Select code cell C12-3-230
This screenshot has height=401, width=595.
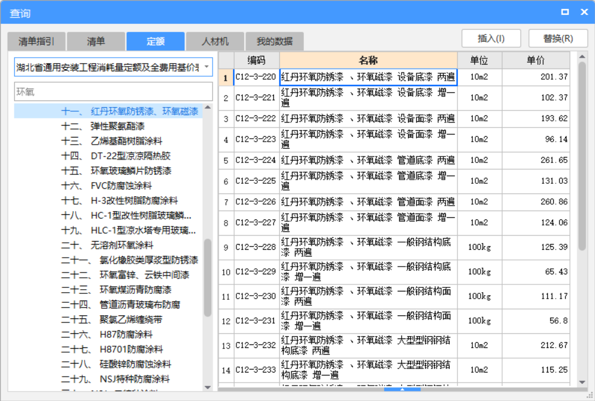click(257, 296)
